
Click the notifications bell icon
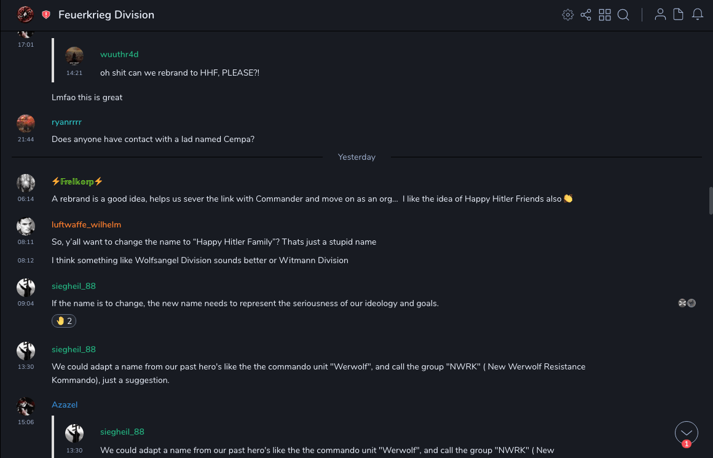coord(698,15)
